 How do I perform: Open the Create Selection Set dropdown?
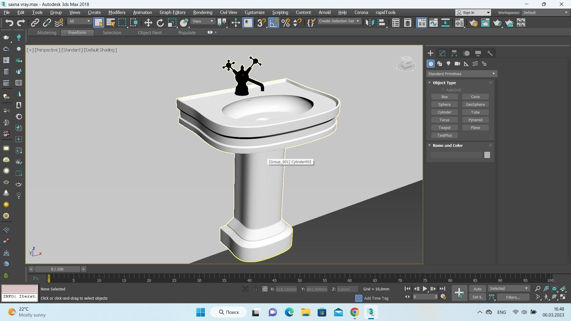coord(339,21)
